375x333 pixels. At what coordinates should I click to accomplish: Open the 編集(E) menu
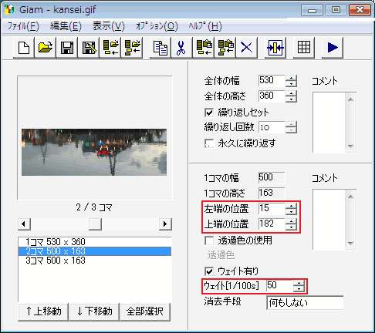point(66,26)
